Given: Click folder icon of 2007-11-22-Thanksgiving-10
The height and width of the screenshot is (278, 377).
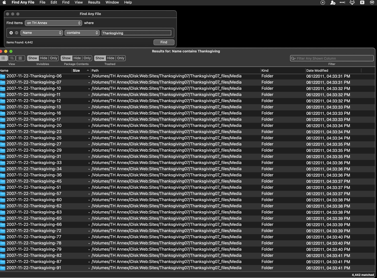Looking at the screenshot, I should tap(3, 89).
